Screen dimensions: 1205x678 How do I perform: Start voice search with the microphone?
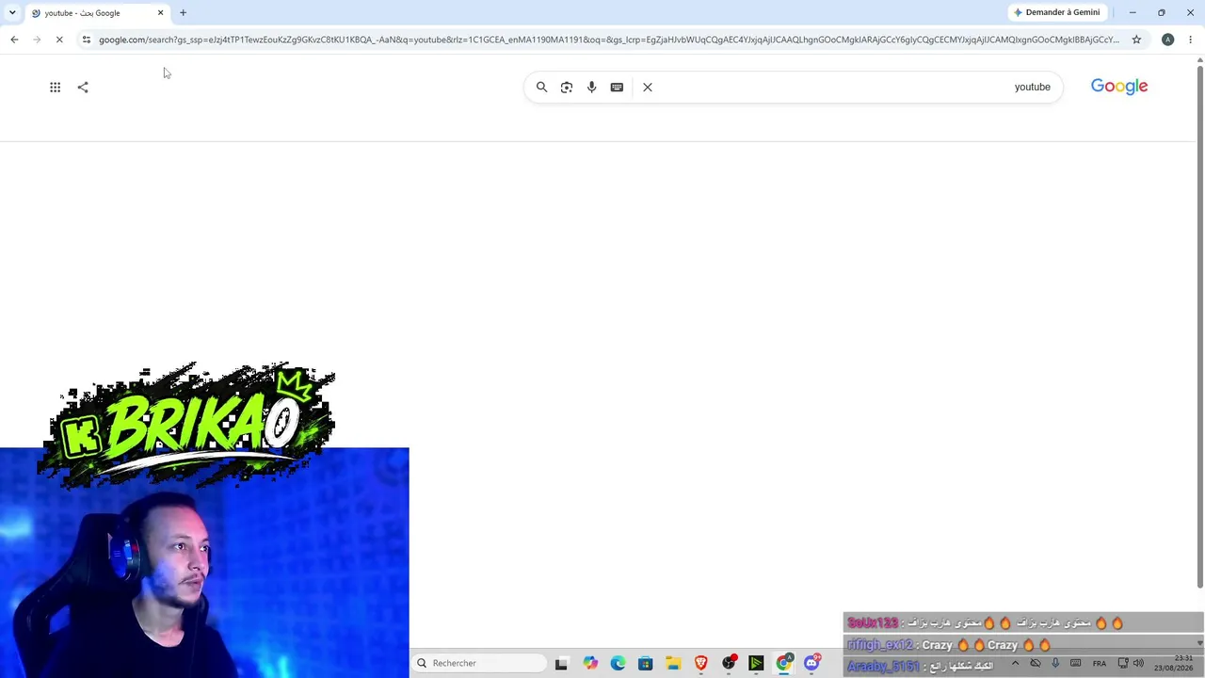591,87
